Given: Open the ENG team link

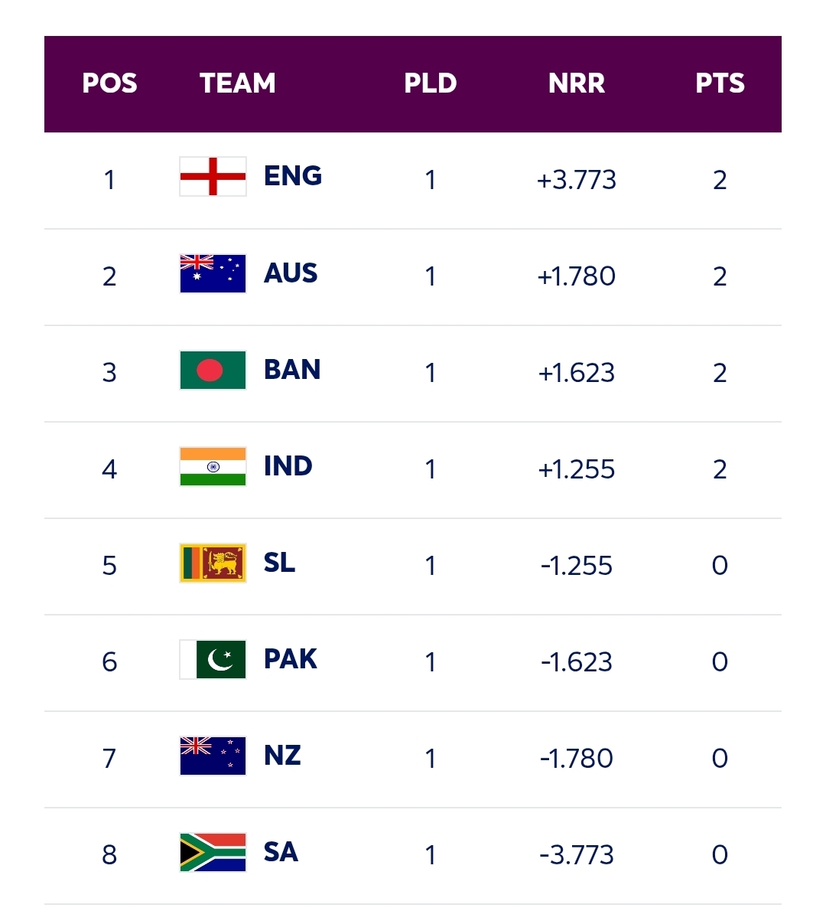Looking at the screenshot, I should [x=293, y=176].
